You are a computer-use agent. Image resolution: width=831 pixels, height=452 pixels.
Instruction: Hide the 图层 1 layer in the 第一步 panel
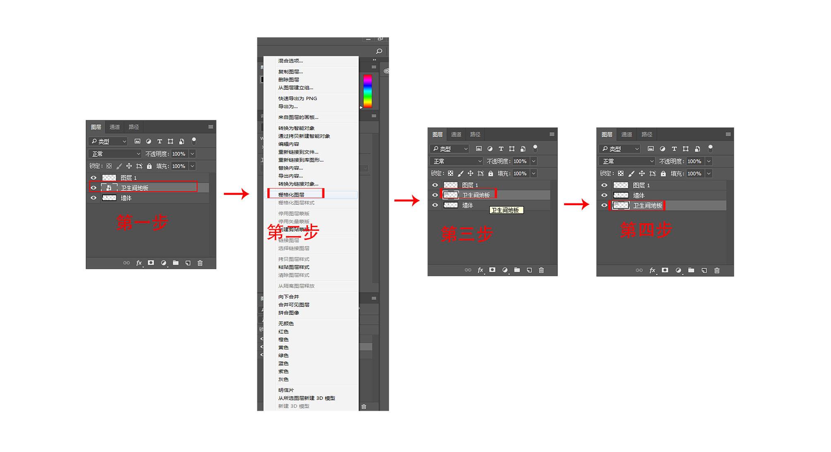pyautogui.click(x=94, y=178)
